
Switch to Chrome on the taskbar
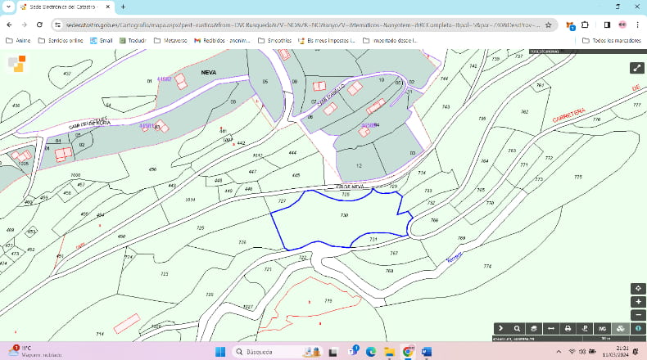coord(408,352)
